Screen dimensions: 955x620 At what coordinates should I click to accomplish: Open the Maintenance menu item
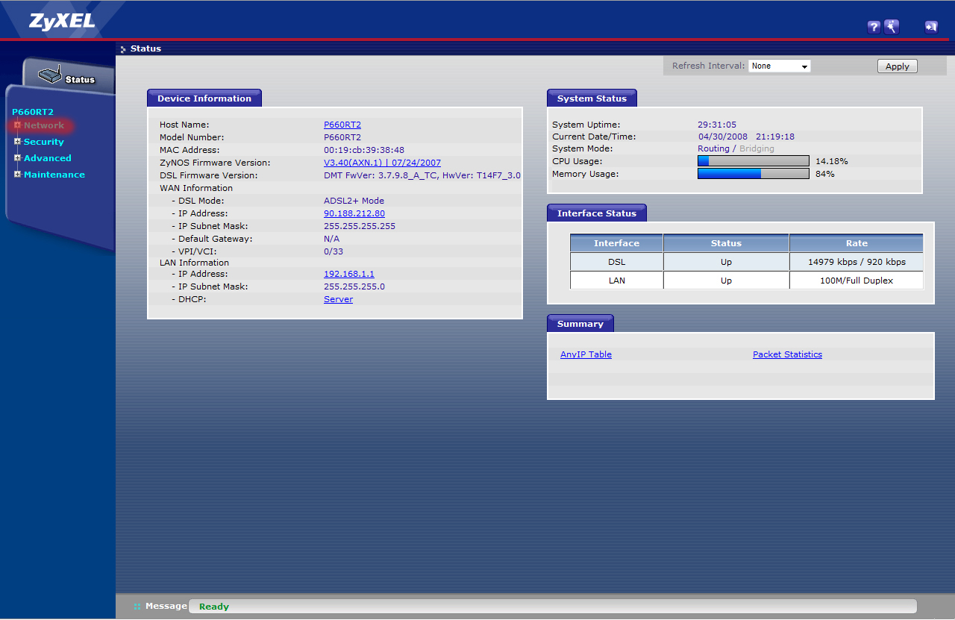click(54, 175)
